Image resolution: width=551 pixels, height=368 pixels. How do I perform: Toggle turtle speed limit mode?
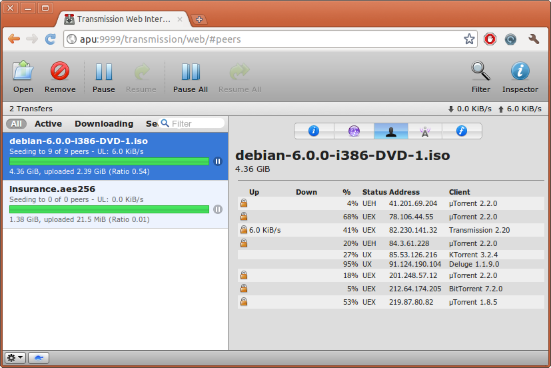(x=39, y=358)
